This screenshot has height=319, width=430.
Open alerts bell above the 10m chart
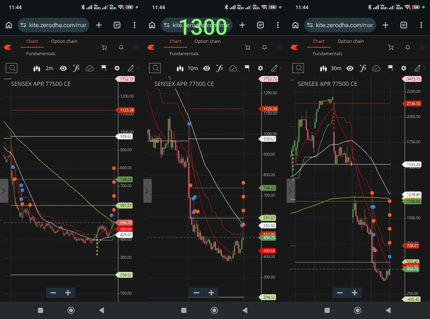(x=264, y=47)
